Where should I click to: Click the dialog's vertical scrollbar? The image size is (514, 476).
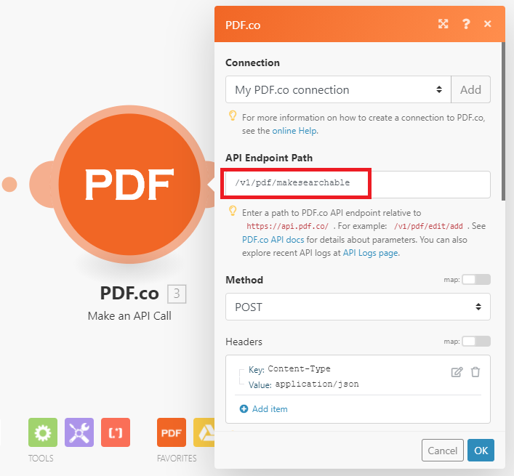(503, 121)
